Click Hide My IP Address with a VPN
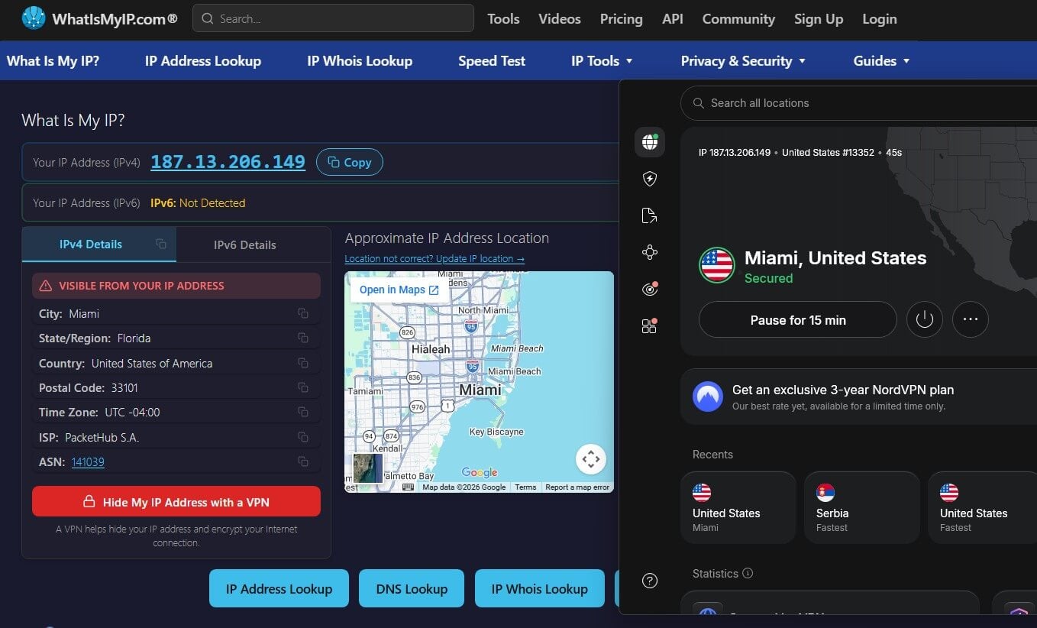1037x628 pixels. pos(176,502)
